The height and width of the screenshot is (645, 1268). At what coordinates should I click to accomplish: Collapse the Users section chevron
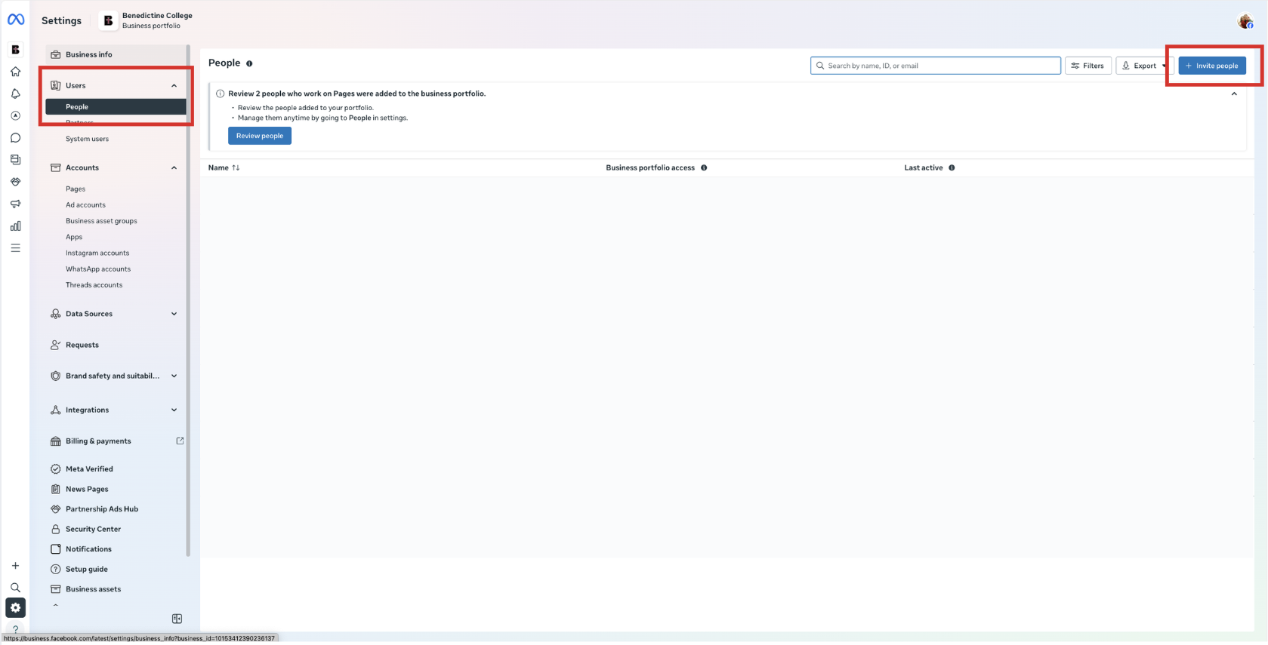pos(174,86)
